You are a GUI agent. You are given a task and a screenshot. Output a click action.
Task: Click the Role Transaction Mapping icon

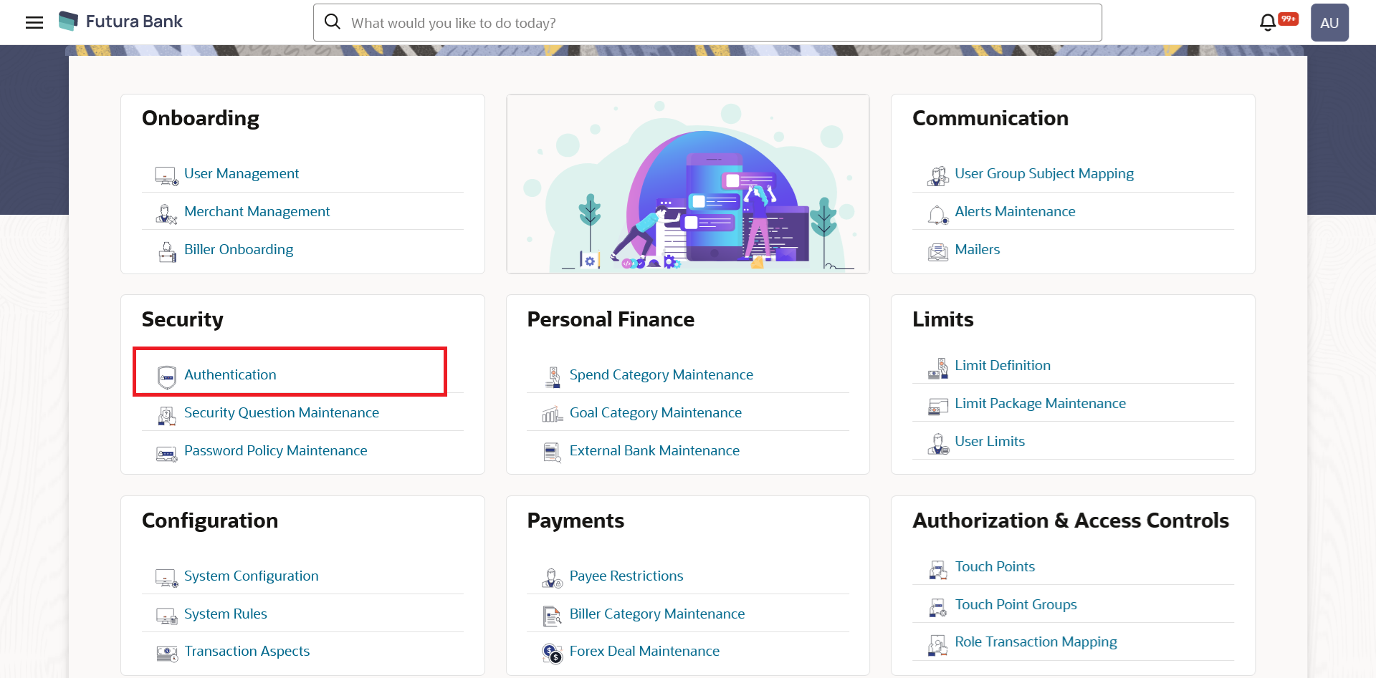pyautogui.click(x=937, y=644)
